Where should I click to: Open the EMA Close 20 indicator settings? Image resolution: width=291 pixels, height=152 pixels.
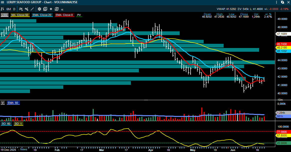pos(42,15)
